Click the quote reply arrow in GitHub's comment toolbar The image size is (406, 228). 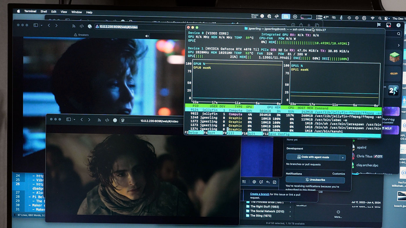(268, 182)
